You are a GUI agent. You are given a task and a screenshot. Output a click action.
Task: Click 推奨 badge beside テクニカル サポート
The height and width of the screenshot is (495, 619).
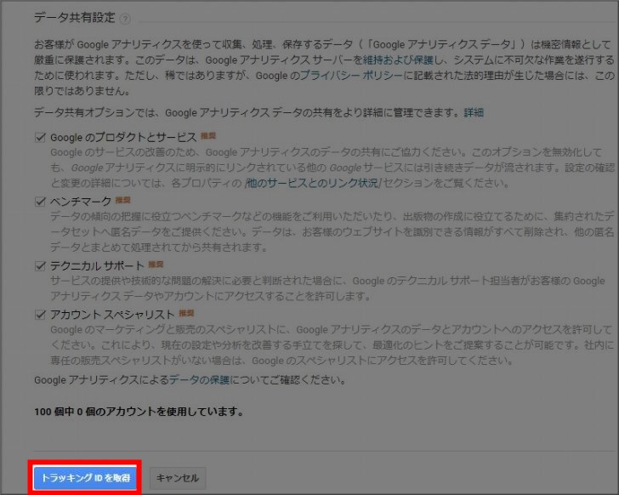[x=156, y=265]
